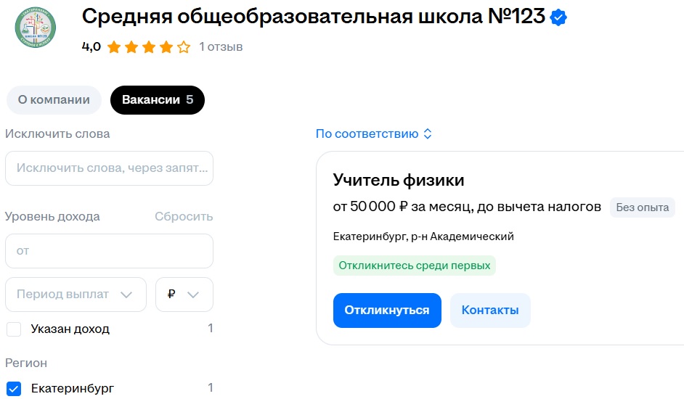Click the income 'от' input field
The image size is (684, 399).
[x=109, y=251]
